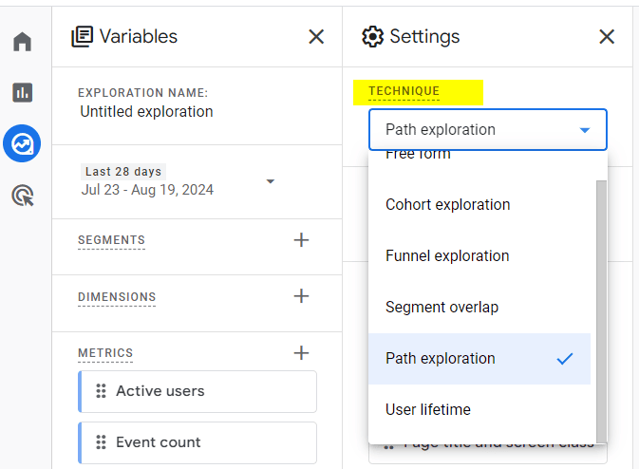Select User lifetime technique option
Screen dimensions: 639x469
[x=428, y=410]
